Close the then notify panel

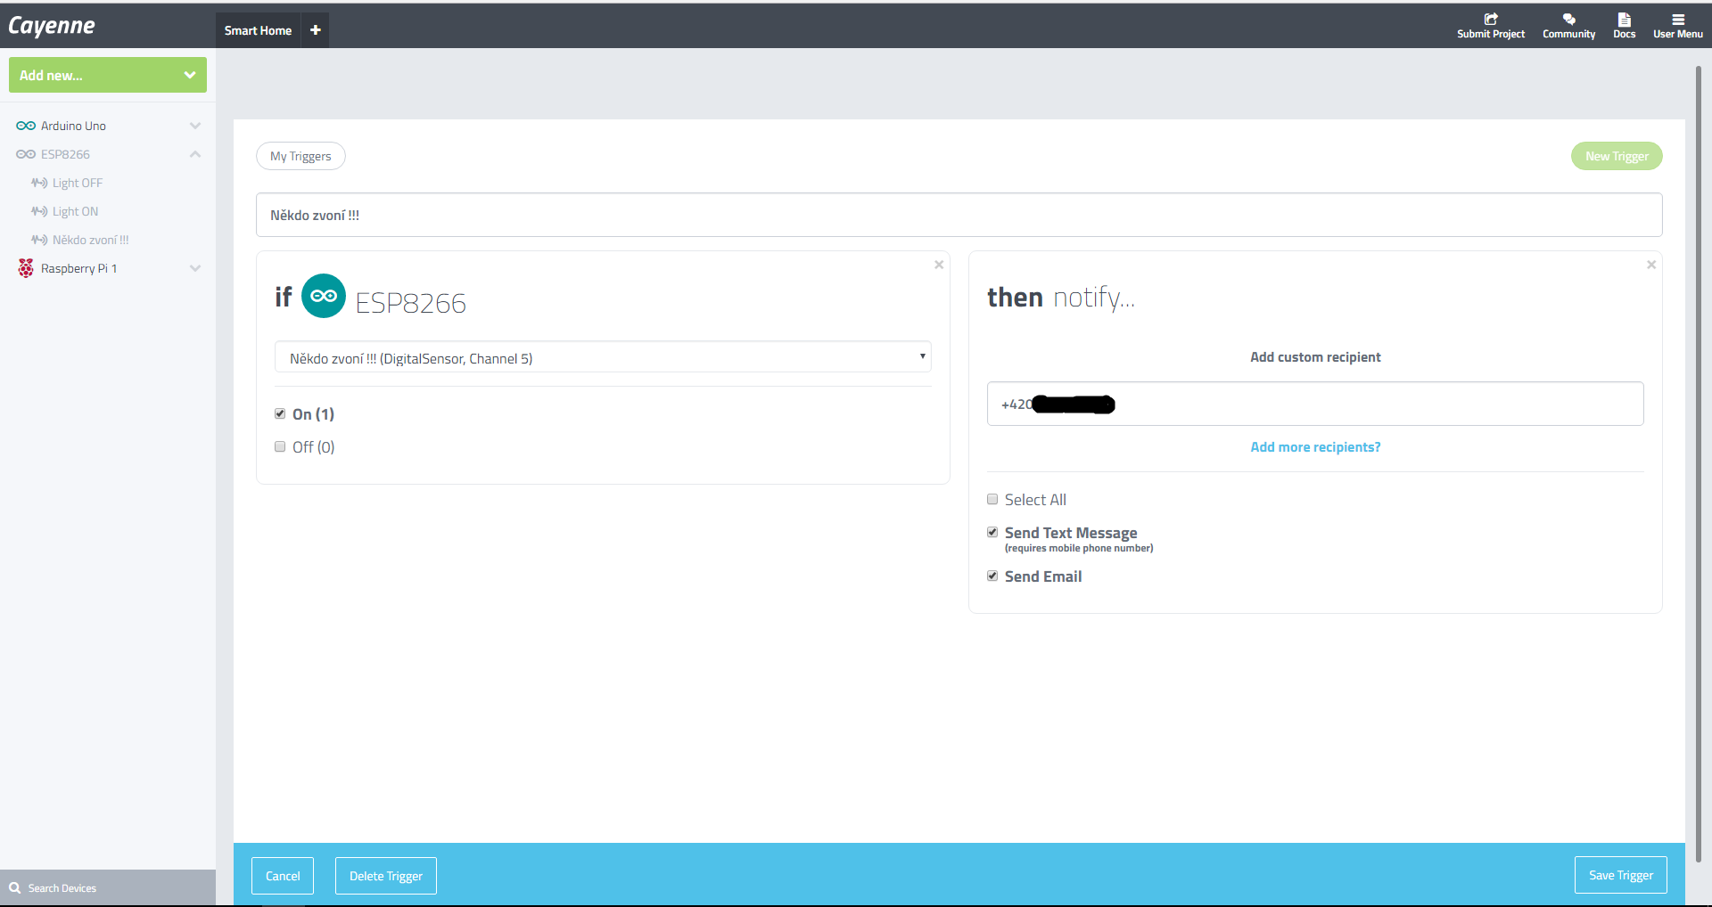pos(1651,265)
